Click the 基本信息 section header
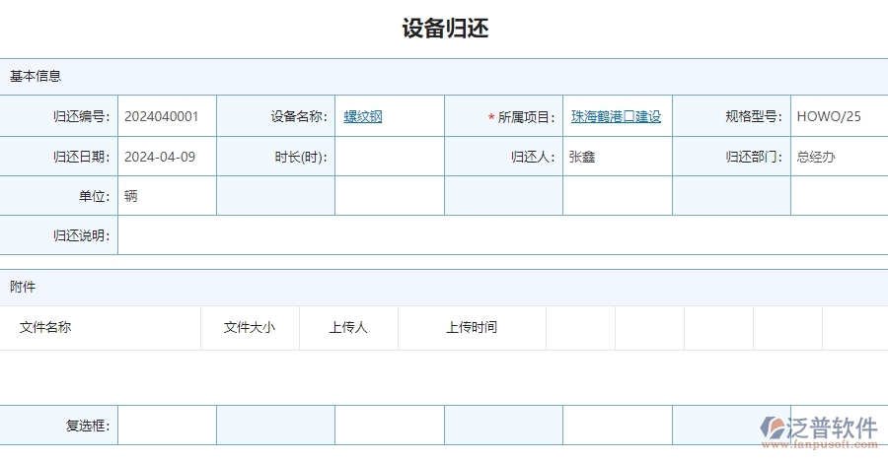The height and width of the screenshot is (460, 888). (36, 76)
